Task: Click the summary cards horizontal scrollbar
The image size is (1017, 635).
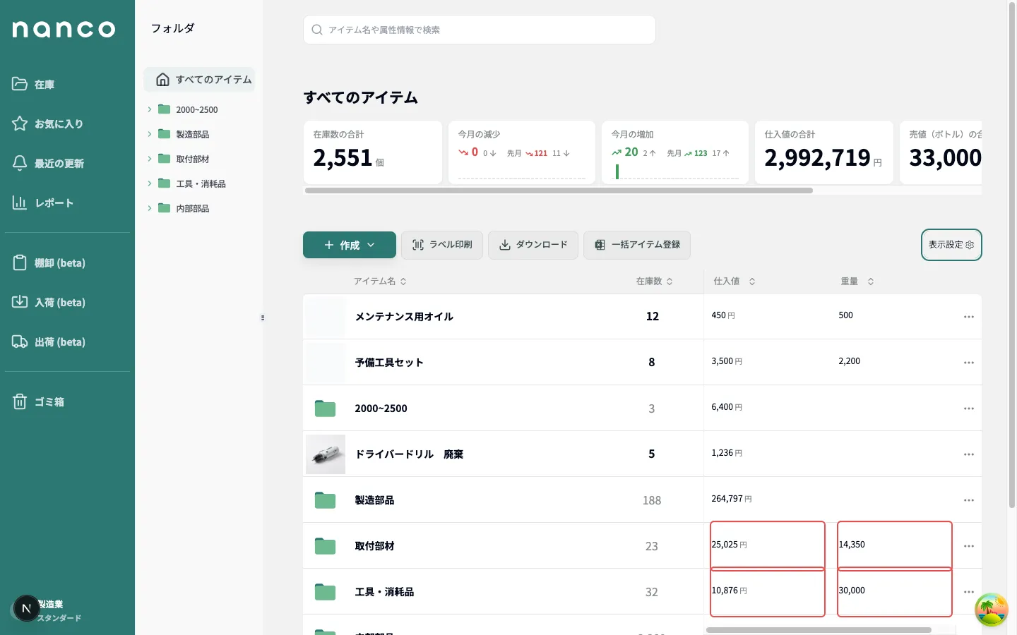Action: 559,190
